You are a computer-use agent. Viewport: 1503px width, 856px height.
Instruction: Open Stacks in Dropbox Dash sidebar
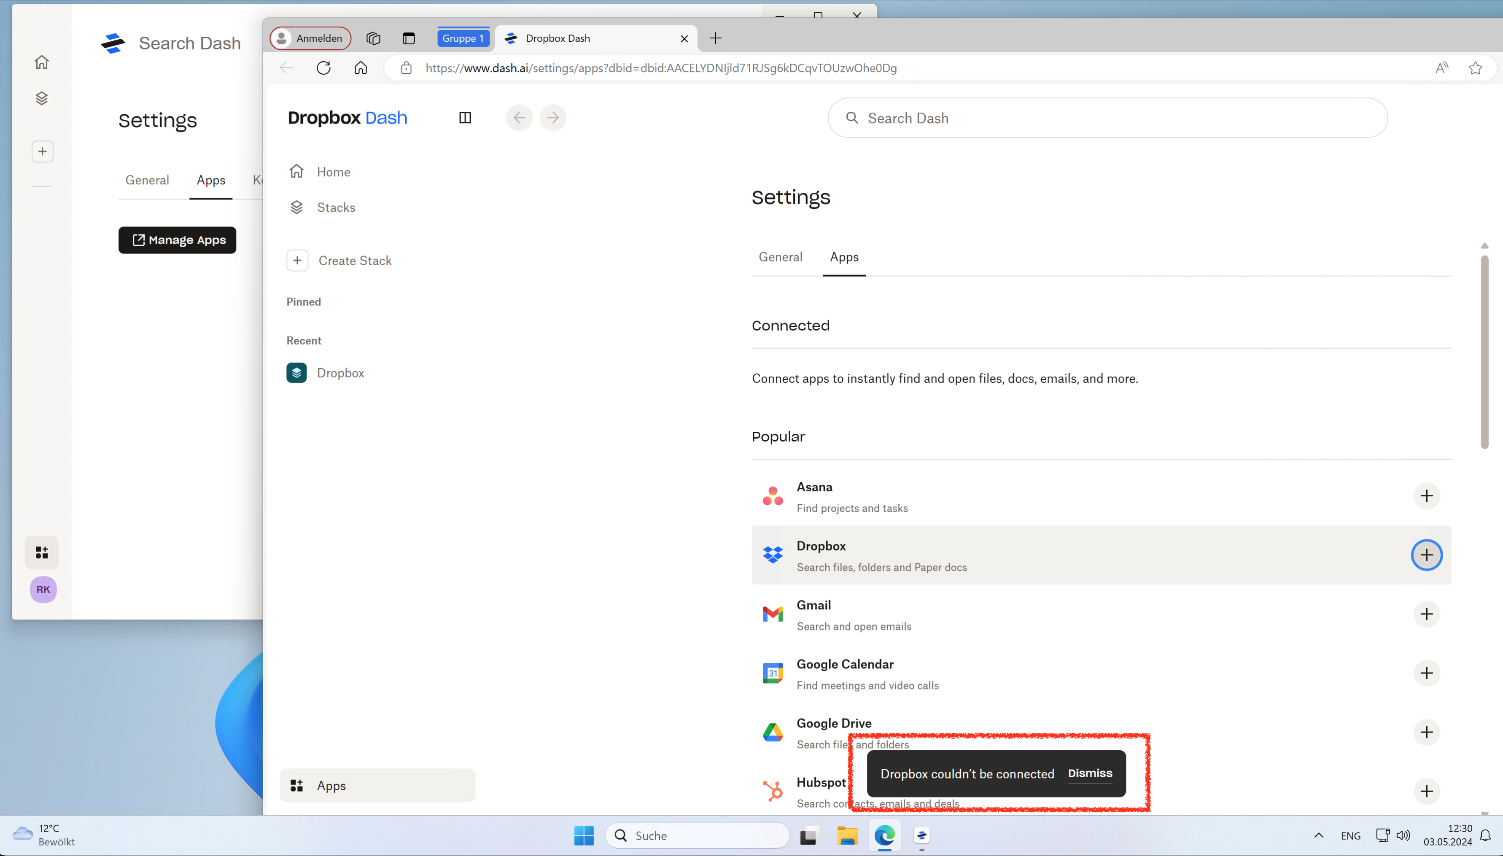(322, 207)
